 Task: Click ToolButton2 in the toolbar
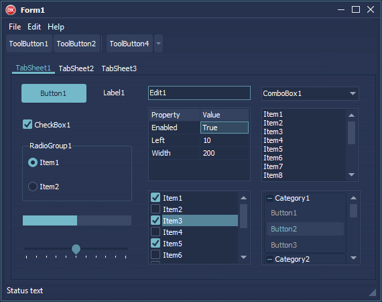[76, 44]
